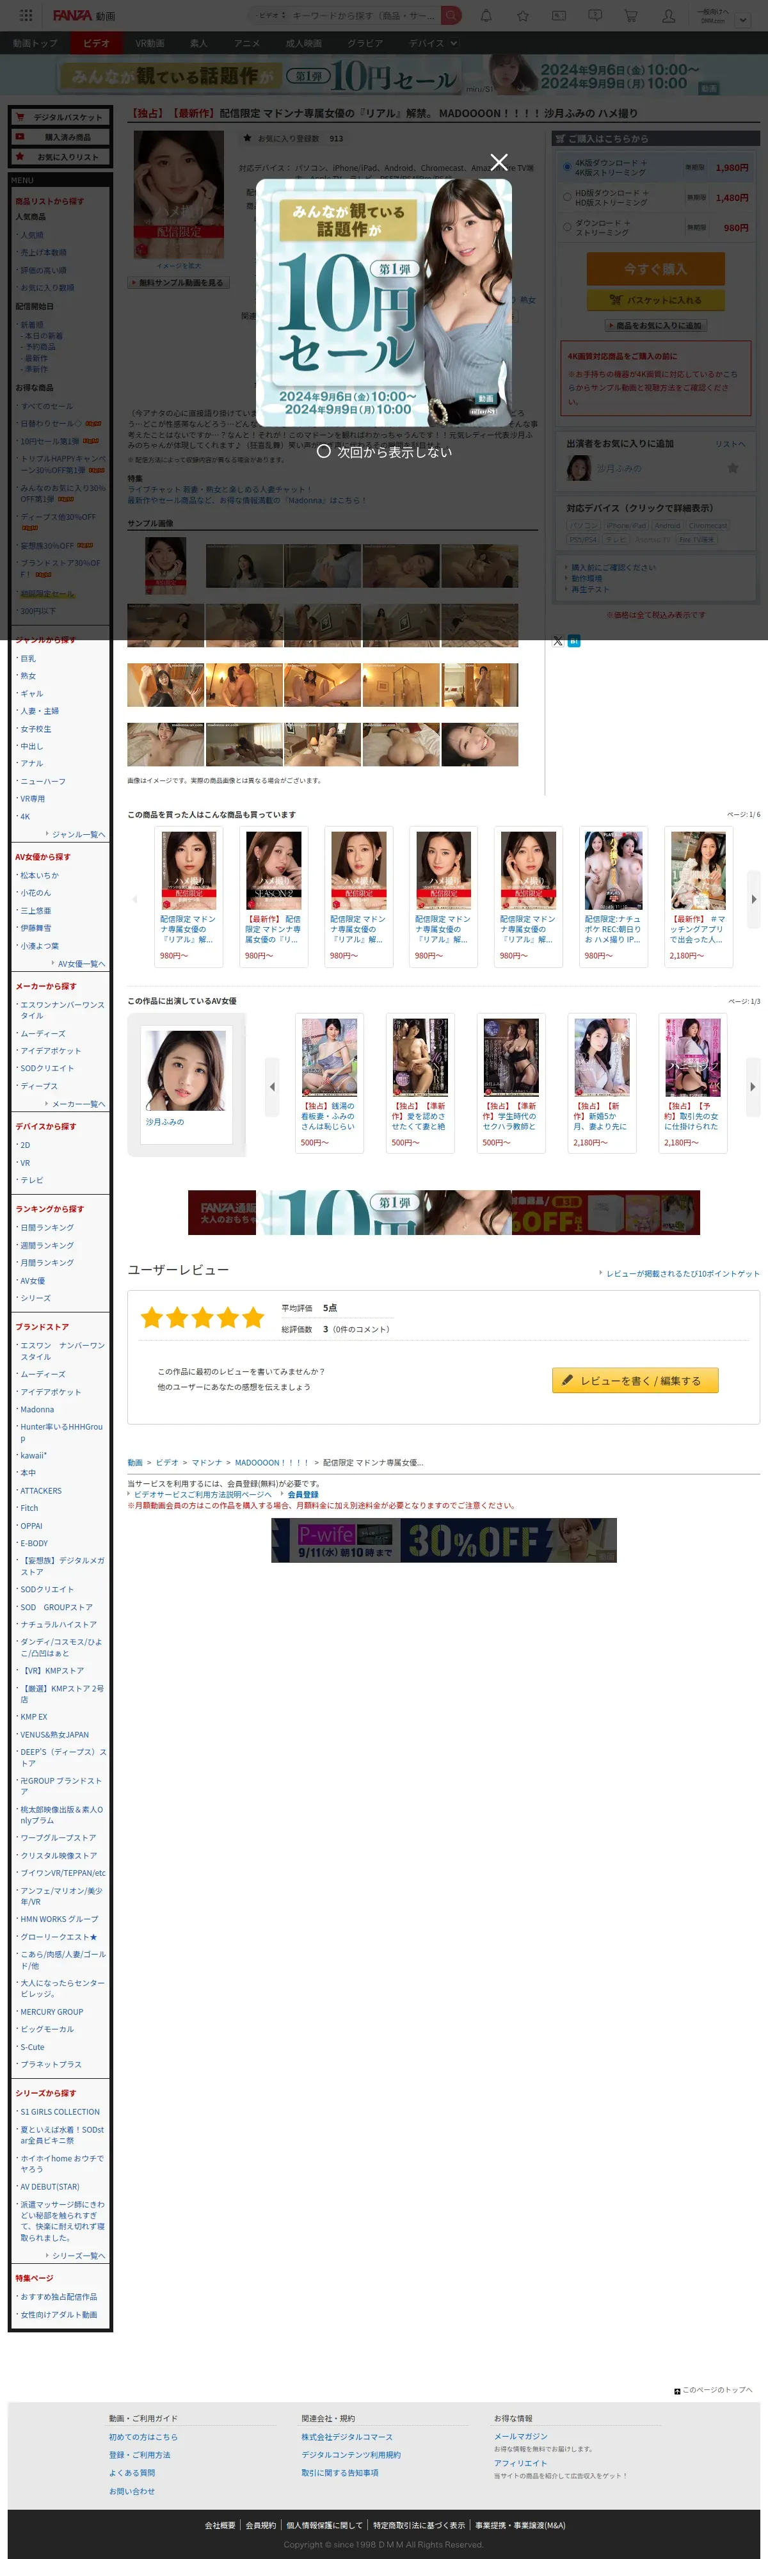Switch to the 動画トップ tab

pos(35,43)
